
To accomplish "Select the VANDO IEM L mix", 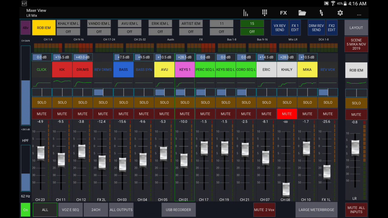I will point(99,24).
